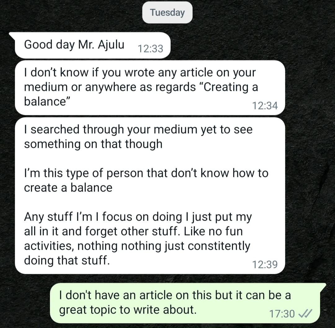Image resolution: width=335 pixels, height=328 pixels.
Task: Click the 12:34 message timestamp
Action: click(x=265, y=106)
